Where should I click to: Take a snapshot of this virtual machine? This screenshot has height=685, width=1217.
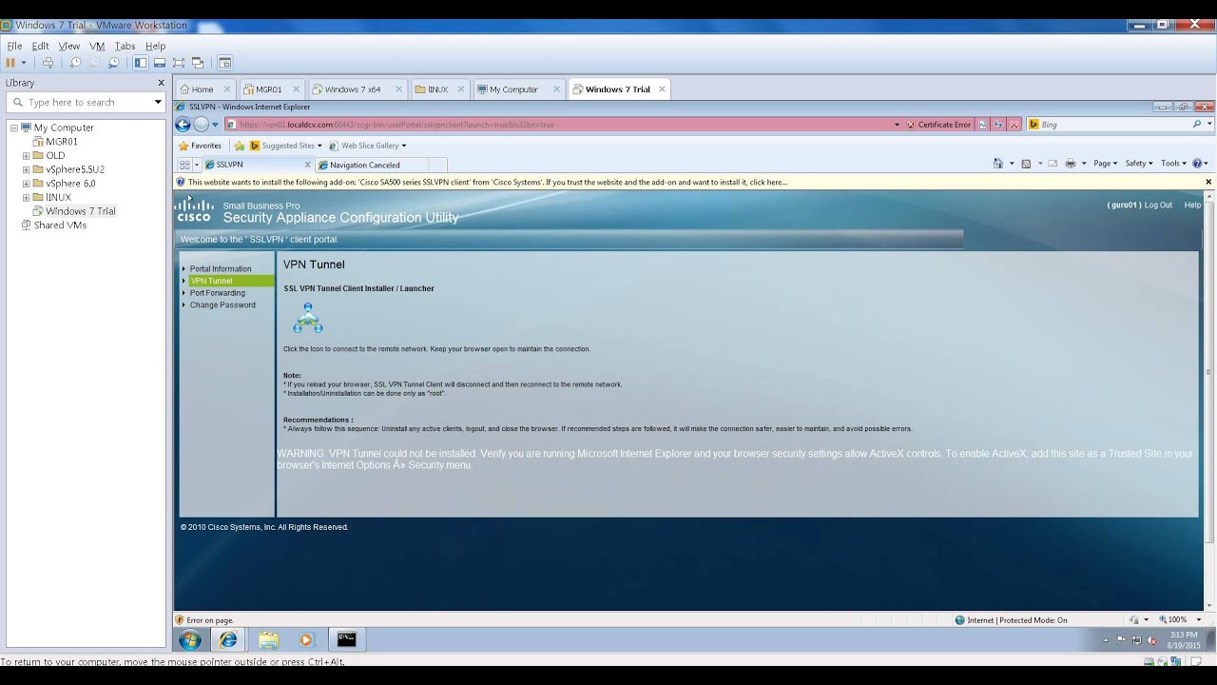[75, 63]
